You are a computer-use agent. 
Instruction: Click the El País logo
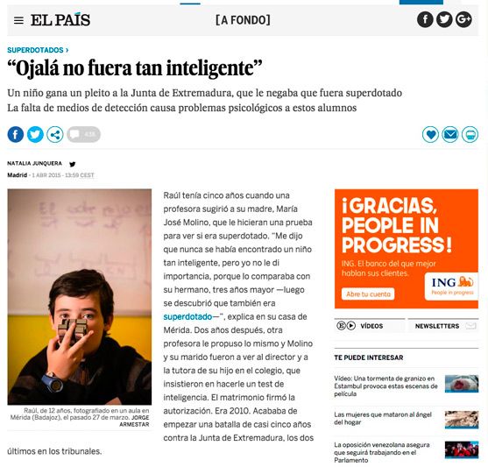(x=60, y=20)
